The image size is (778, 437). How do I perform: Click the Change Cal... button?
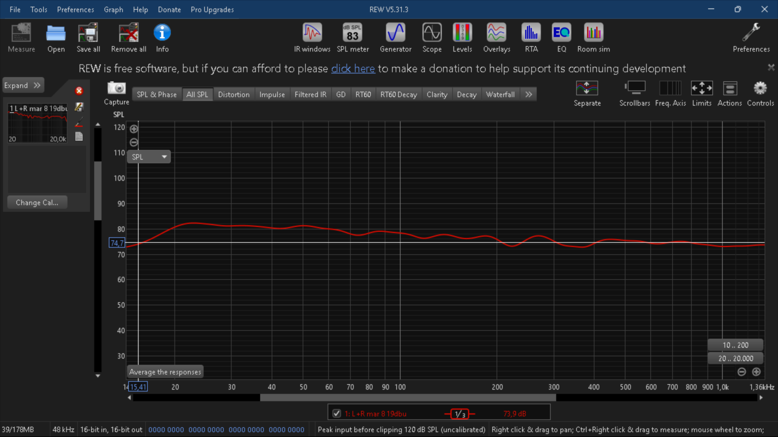click(x=37, y=203)
